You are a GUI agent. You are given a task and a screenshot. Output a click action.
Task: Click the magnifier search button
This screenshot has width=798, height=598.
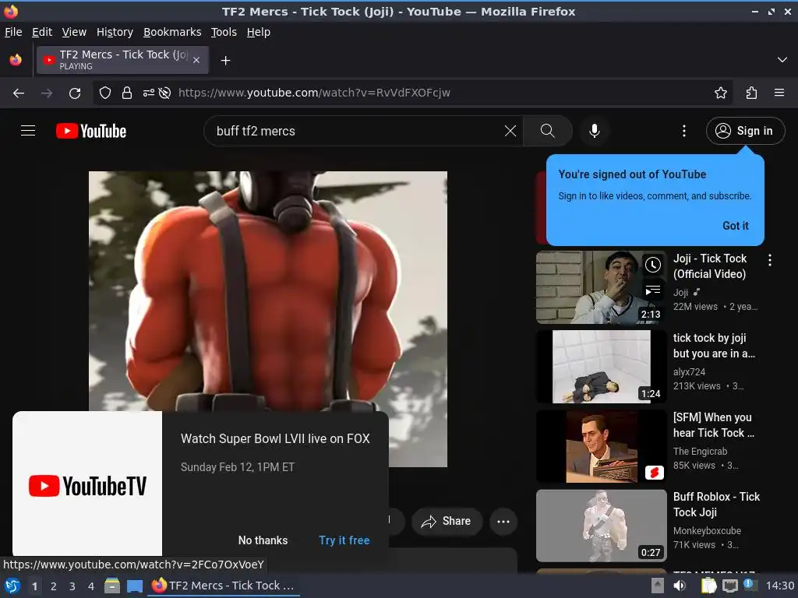pos(548,131)
